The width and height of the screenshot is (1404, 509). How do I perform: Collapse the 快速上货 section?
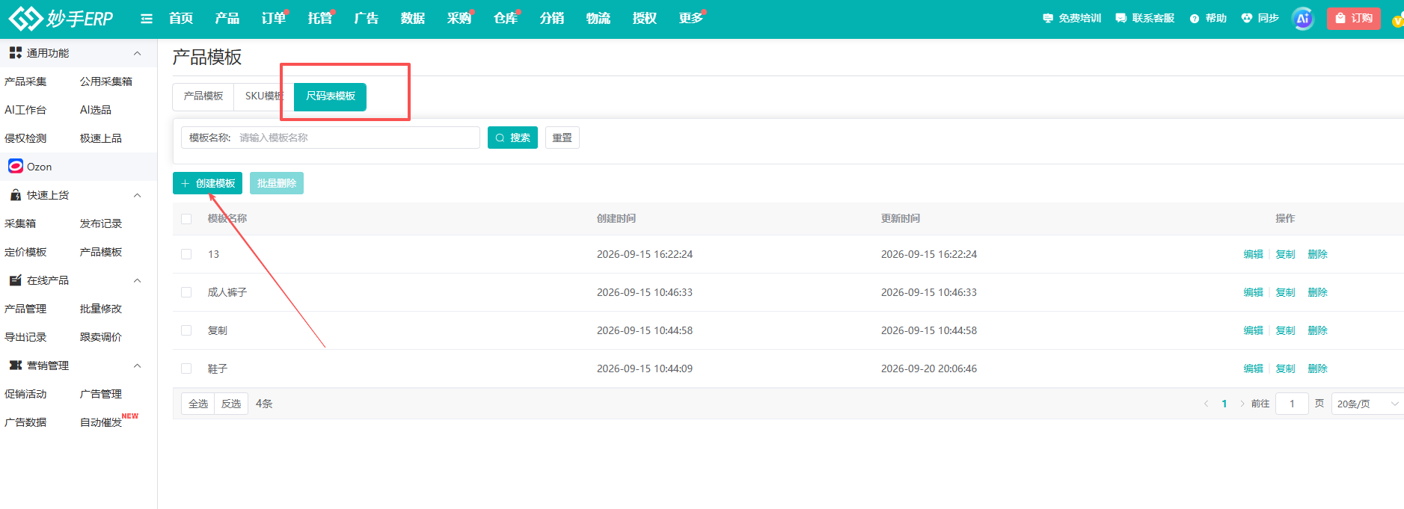137,195
